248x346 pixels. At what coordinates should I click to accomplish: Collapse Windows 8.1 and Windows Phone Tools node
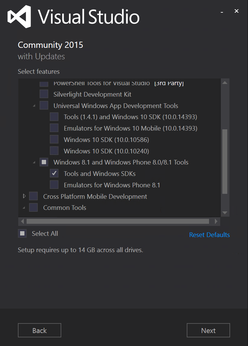tap(34, 163)
